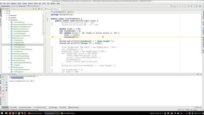The image size is (204, 115).
Task: Open the Terminal tool window tab
Action: coord(63,107)
